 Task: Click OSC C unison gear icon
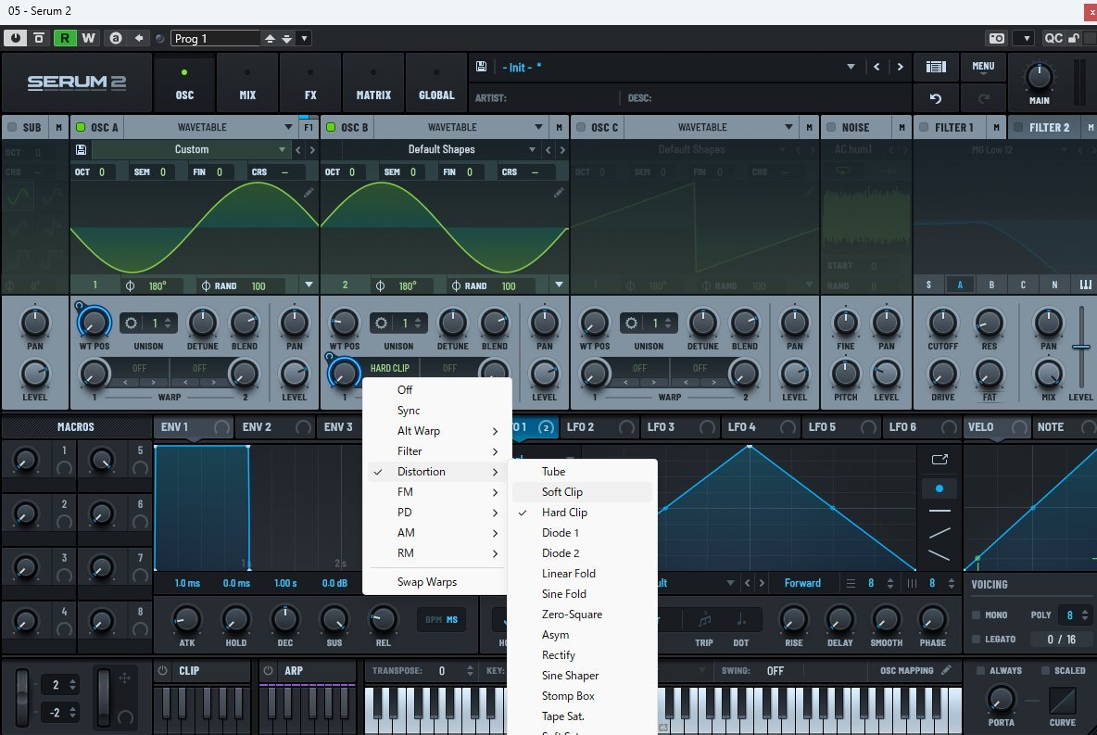coord(631,323)
